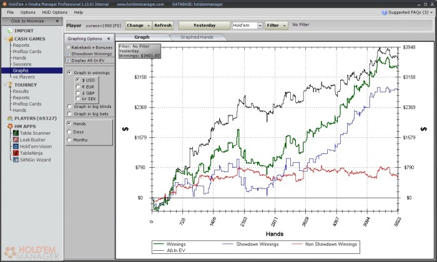Open Leak Buster app icon
Screen dimensions: 437x262
[x=16, y=140]
